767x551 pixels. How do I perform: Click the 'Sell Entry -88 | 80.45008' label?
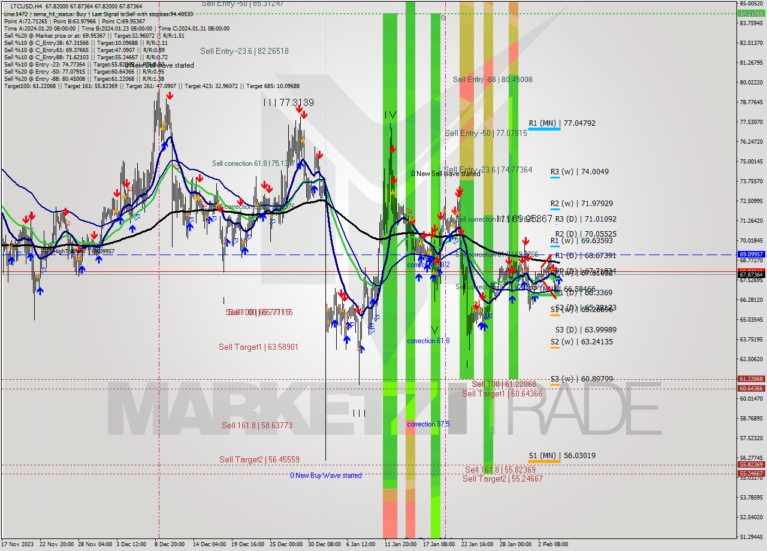[493, 79]
